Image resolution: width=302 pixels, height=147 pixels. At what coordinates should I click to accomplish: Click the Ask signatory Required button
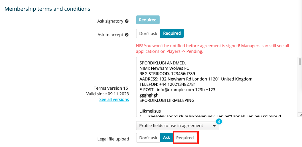click(x=148, y=20)
